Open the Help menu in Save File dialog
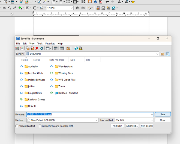The height and width of the screenshot is (144, 180). [x=60, y=44]
